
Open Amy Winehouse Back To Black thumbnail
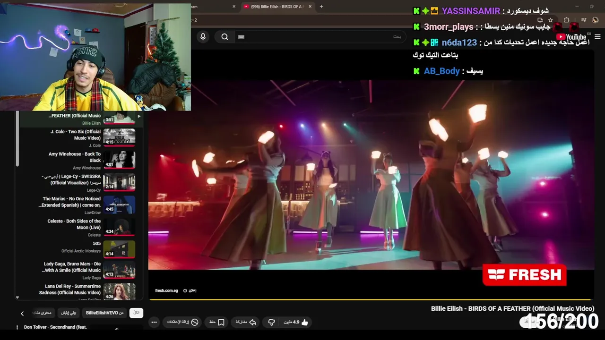coord(119,159)
